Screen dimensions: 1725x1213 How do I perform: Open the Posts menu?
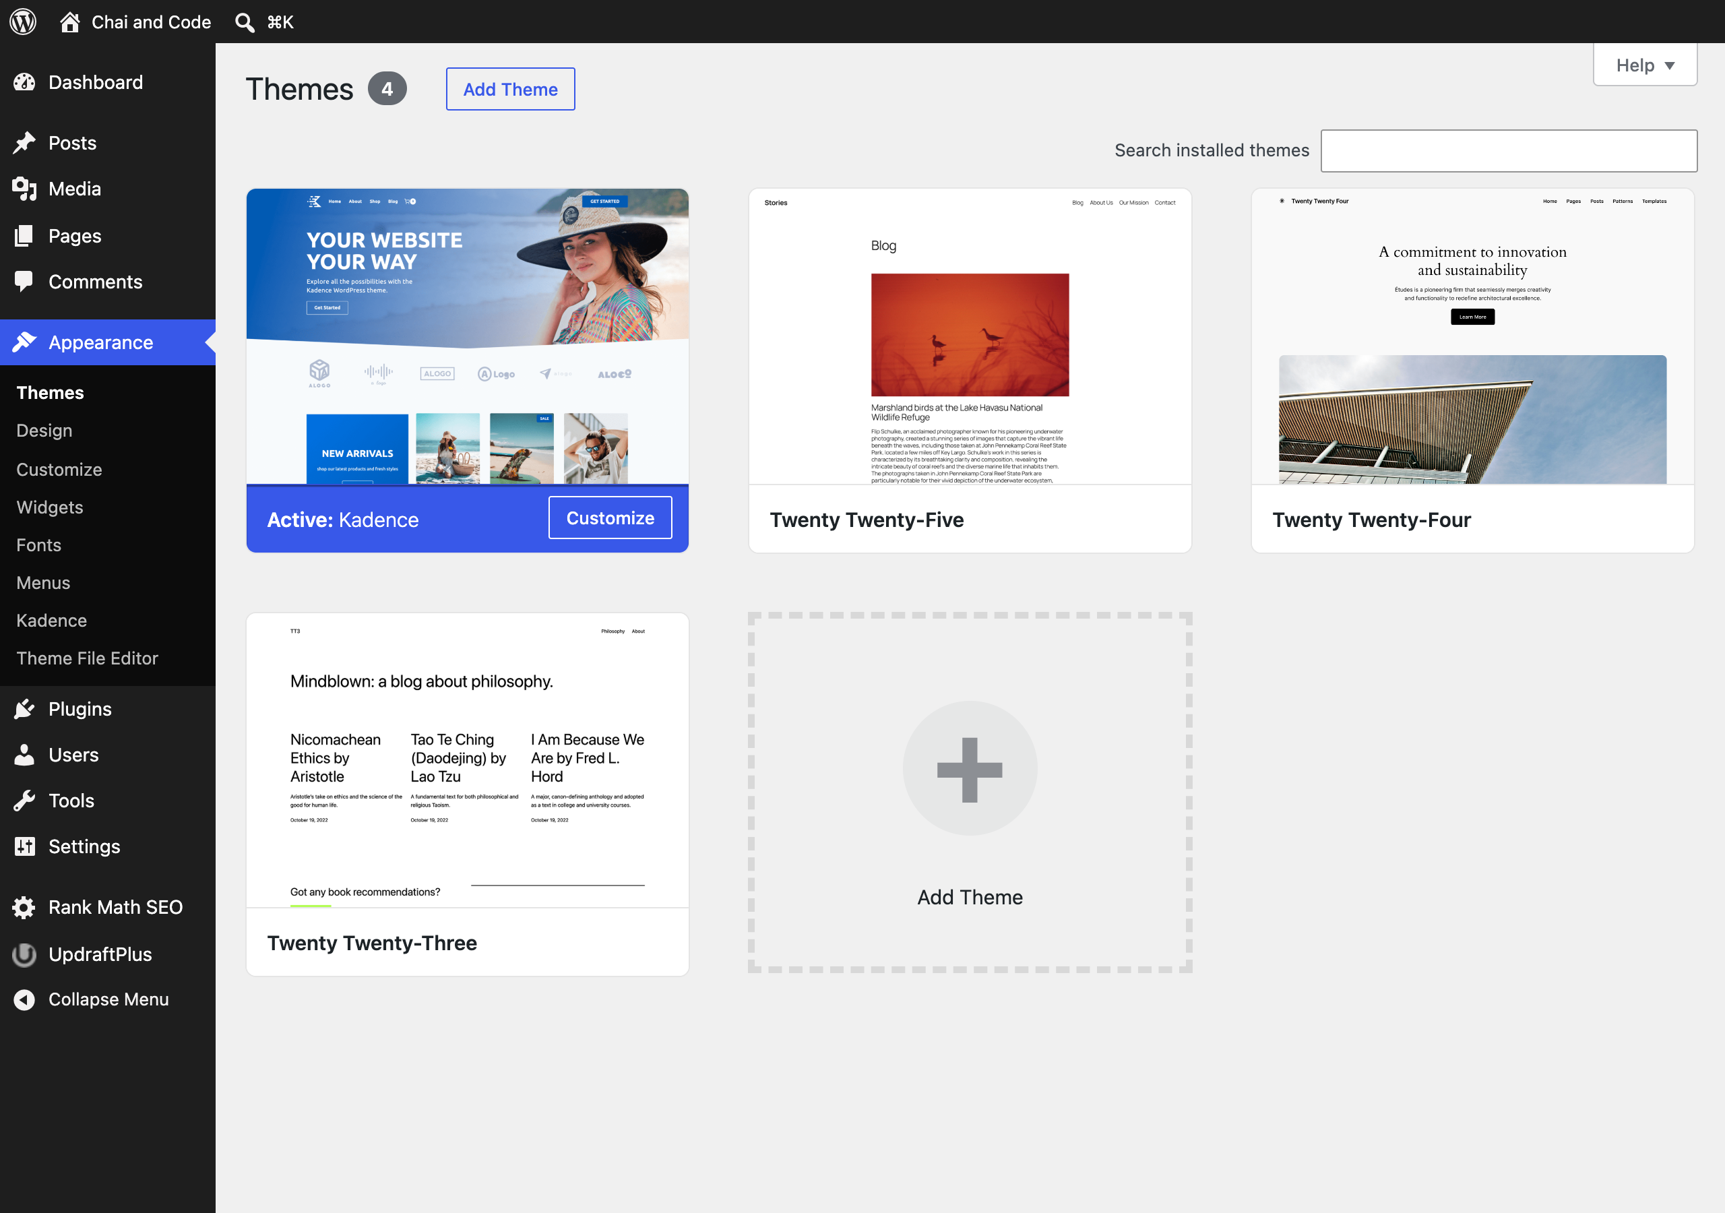(x=72, y=143)
